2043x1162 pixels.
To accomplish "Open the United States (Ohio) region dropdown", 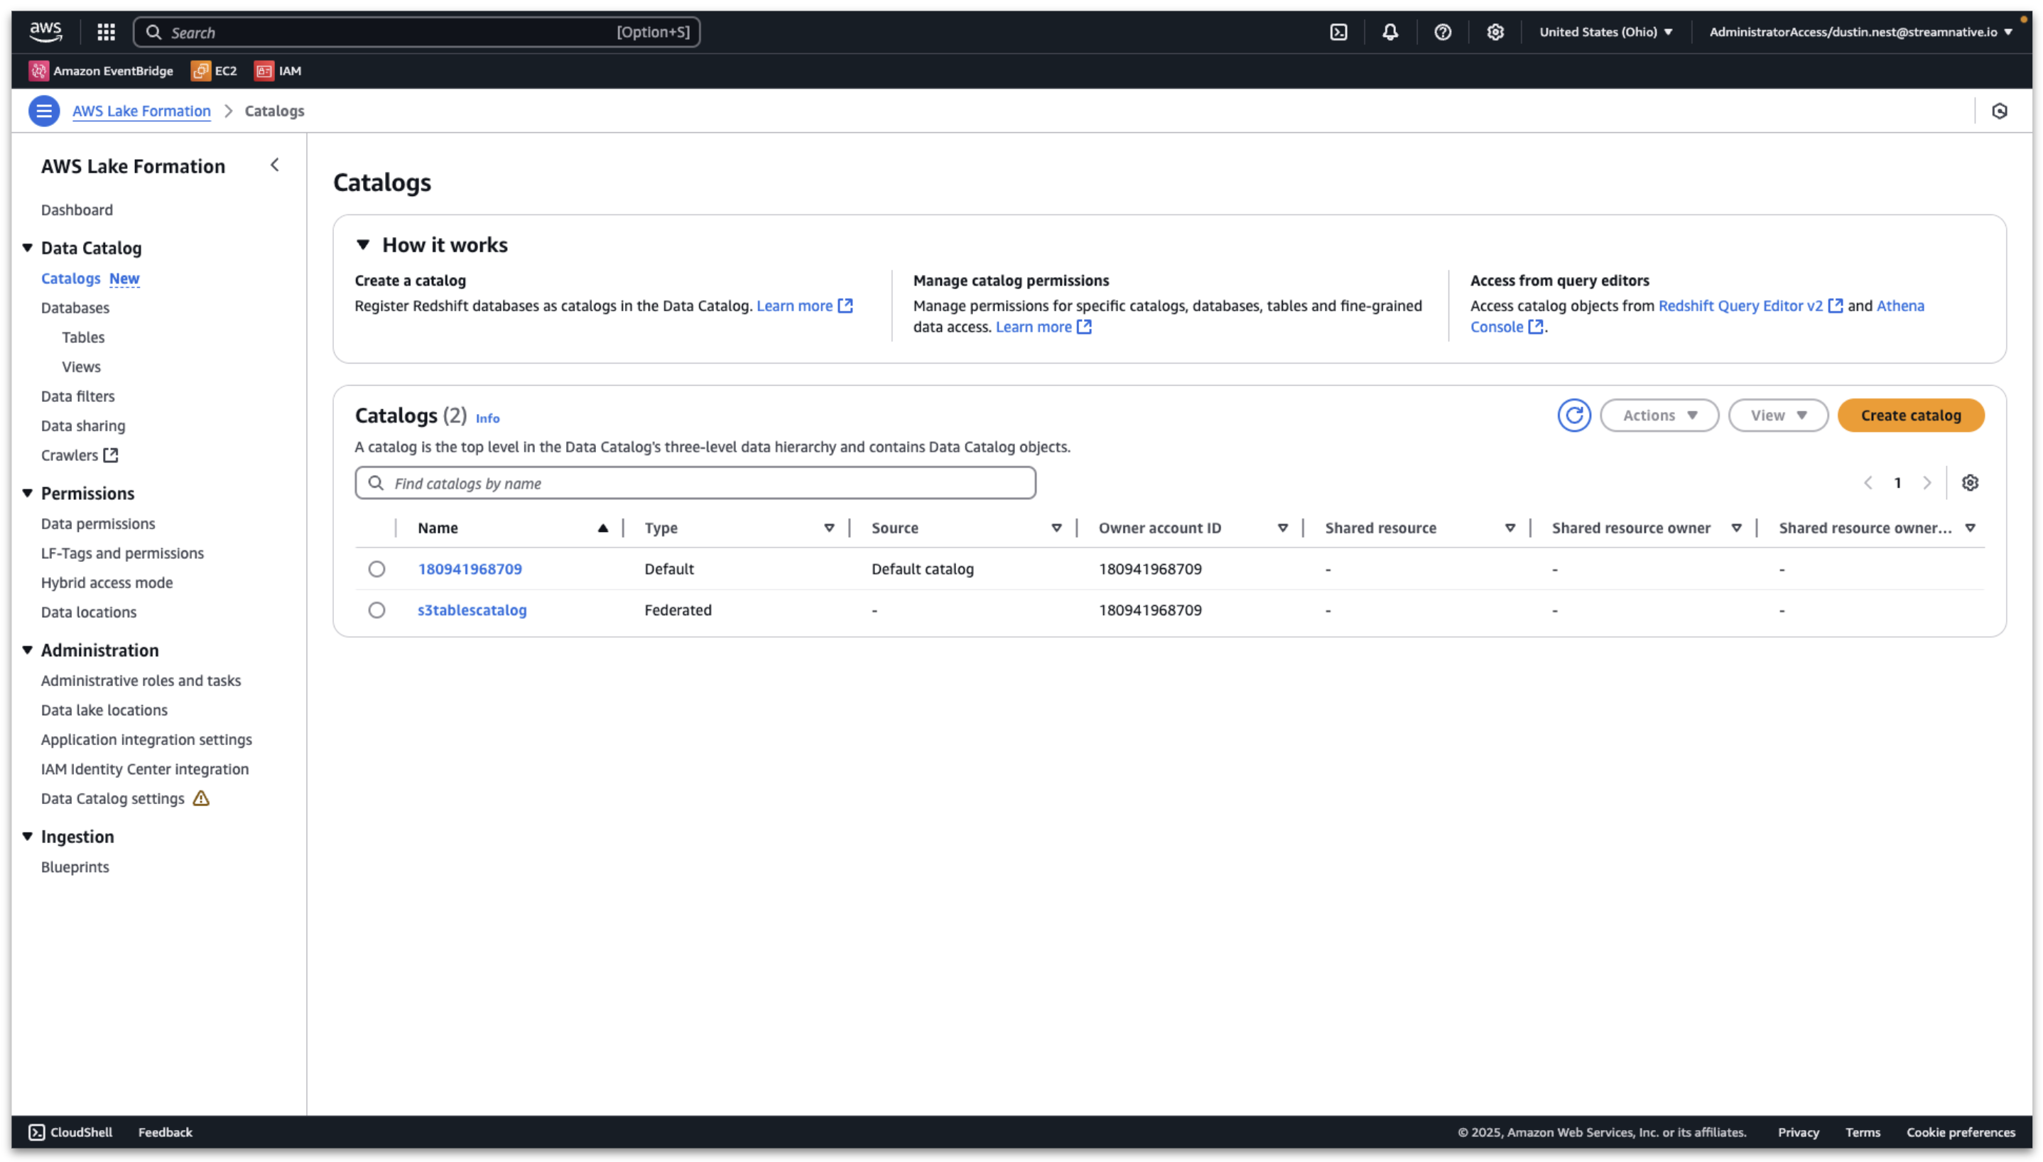I will pyautogui.click(x=1605, y=32).
